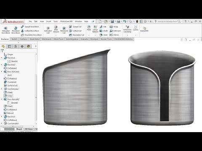Select the Extruded Cut tool

[x=48, y=30]
